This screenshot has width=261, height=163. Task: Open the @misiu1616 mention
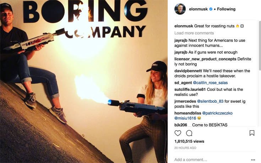click(x=185, y=118)
